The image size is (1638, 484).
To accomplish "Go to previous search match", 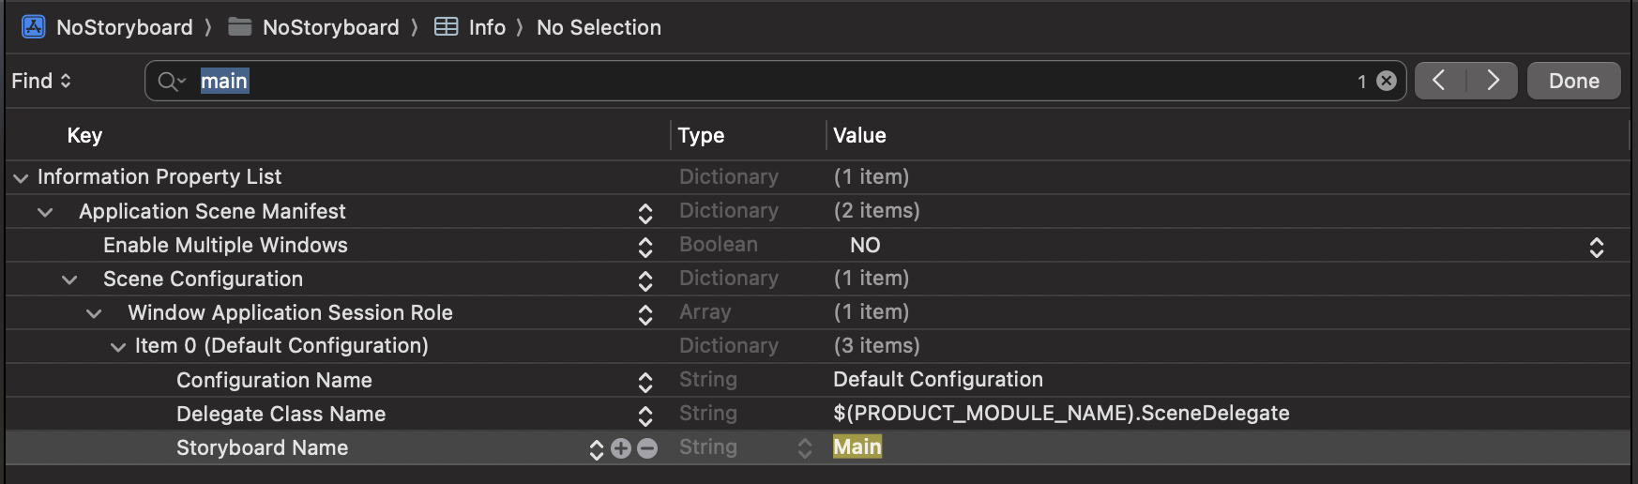I will coord(1439,82).
